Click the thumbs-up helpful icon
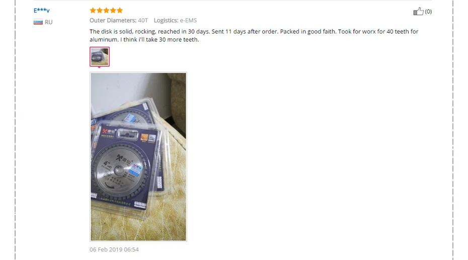 coord(418,12)
